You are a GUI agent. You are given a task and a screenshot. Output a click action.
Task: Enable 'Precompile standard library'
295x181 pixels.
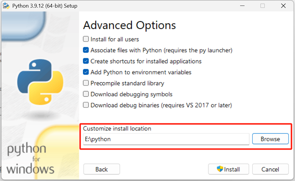pyautogui.click(x=86, y=83)
